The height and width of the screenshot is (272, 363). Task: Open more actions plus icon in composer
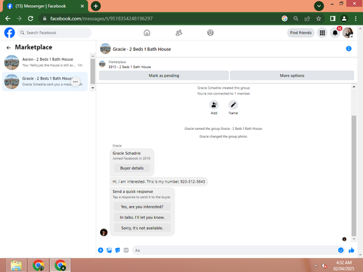[101, 250]
